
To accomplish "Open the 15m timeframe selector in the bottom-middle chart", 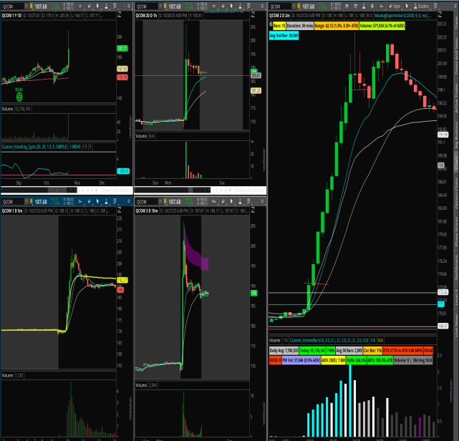I will coord(214,202).
